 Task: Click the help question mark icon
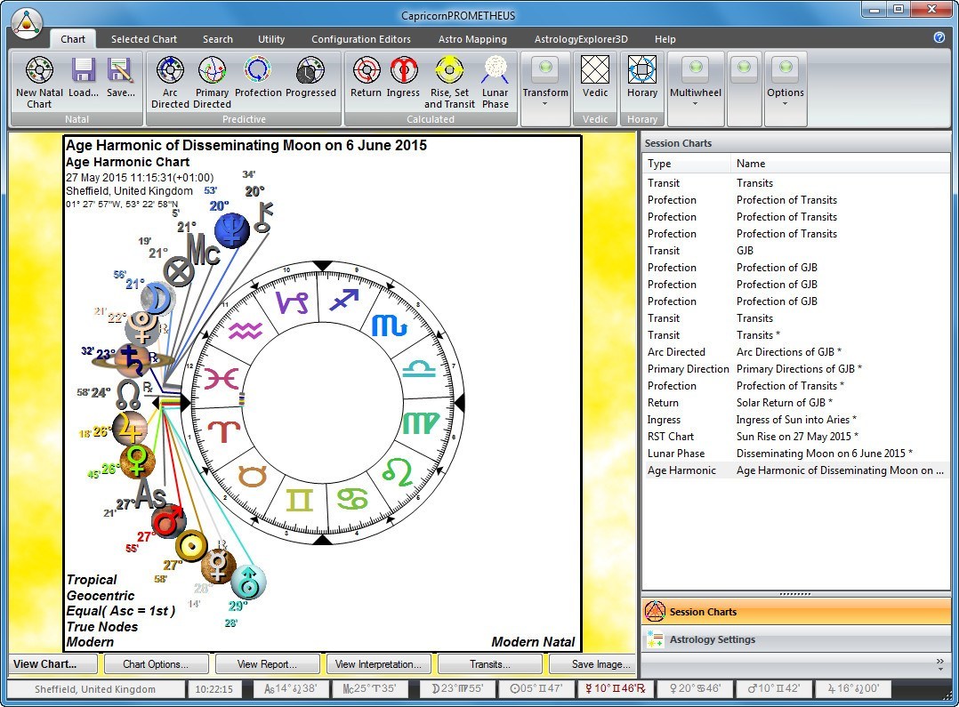939,37
